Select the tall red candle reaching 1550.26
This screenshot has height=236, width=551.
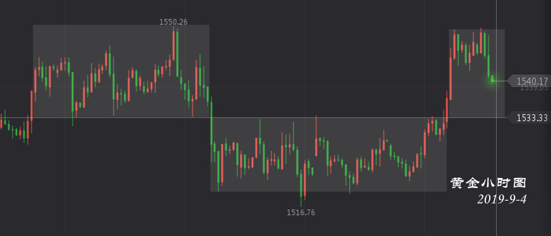tap(174, 45)
